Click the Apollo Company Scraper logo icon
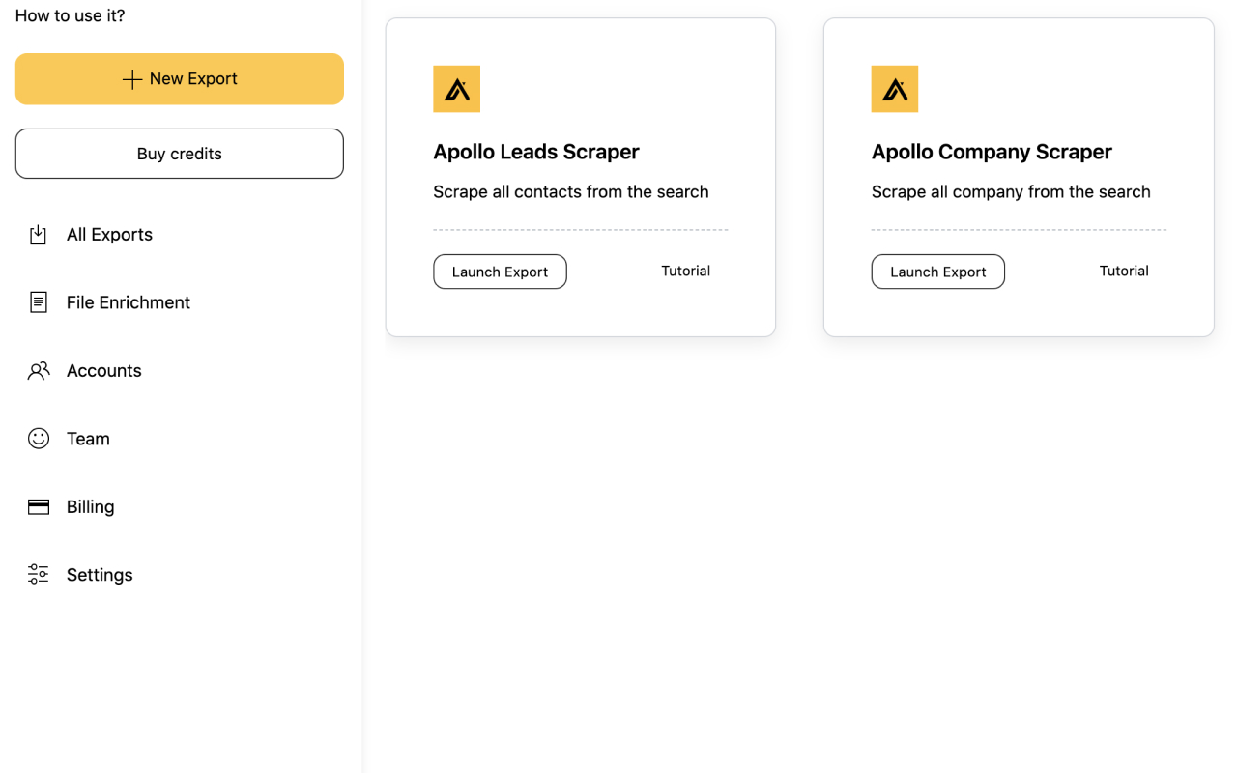 (x=895, y=89)
